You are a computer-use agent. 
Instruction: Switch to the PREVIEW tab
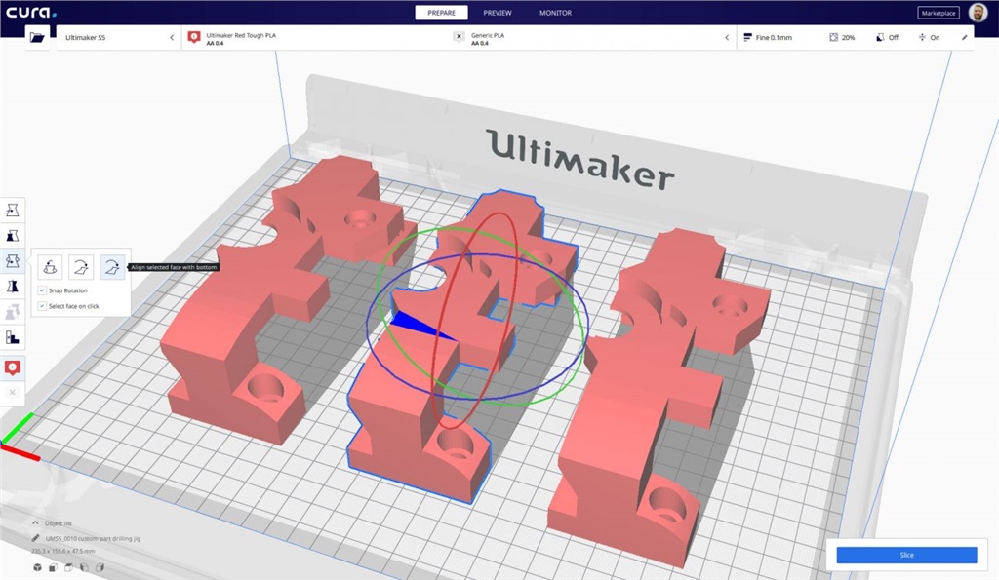click(x=497, y=13)
